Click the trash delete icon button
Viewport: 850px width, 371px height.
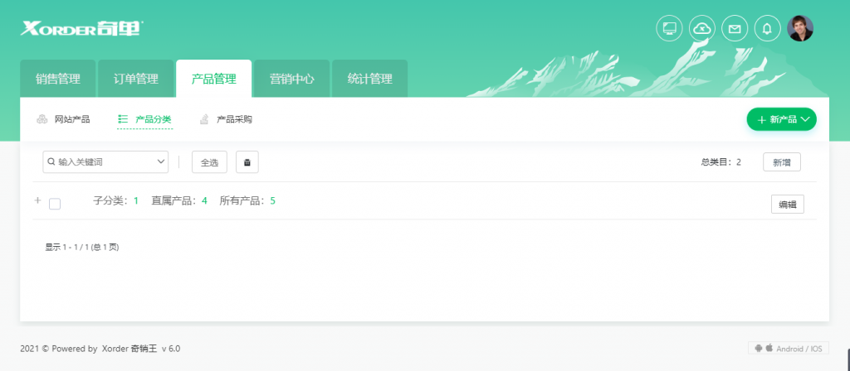(247, 162)
